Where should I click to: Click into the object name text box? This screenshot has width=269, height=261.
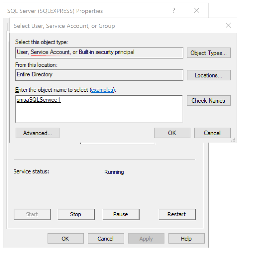tap(99, 109)
